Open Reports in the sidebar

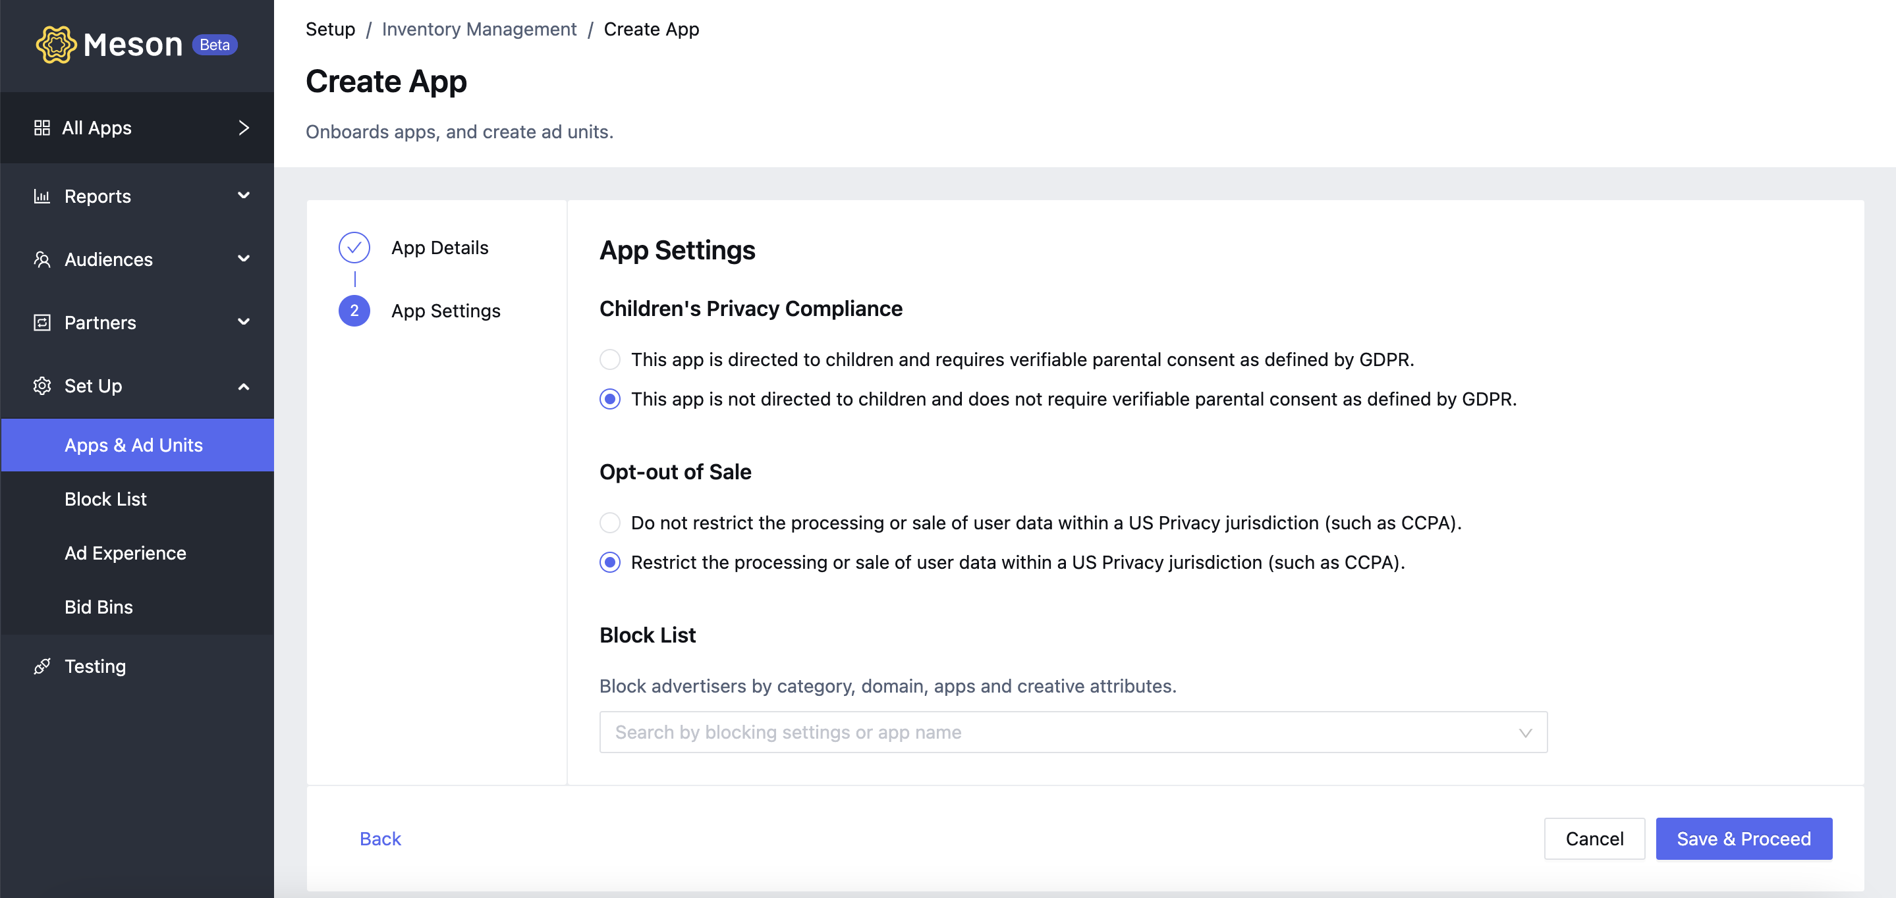point(137,196)
